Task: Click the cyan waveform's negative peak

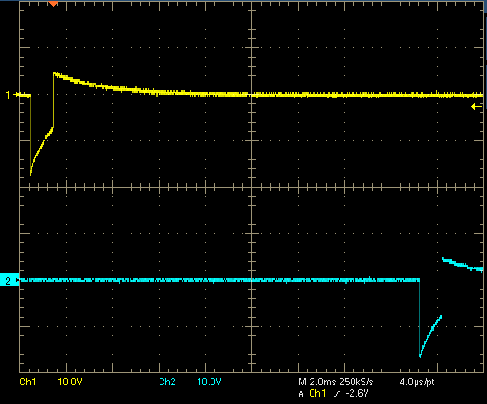Action: click(420, 357)
